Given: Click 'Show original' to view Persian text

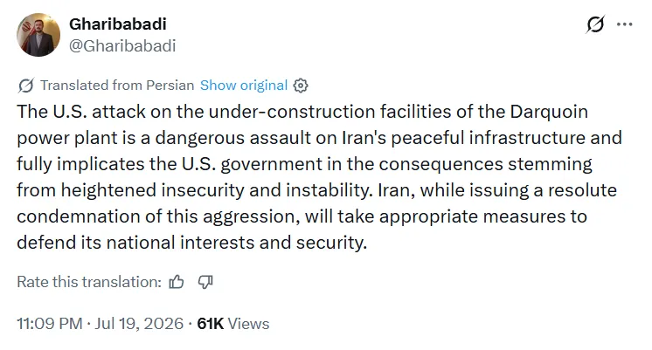Looking at the screenshot, I should pyautogui.click(x=244, y=86).
